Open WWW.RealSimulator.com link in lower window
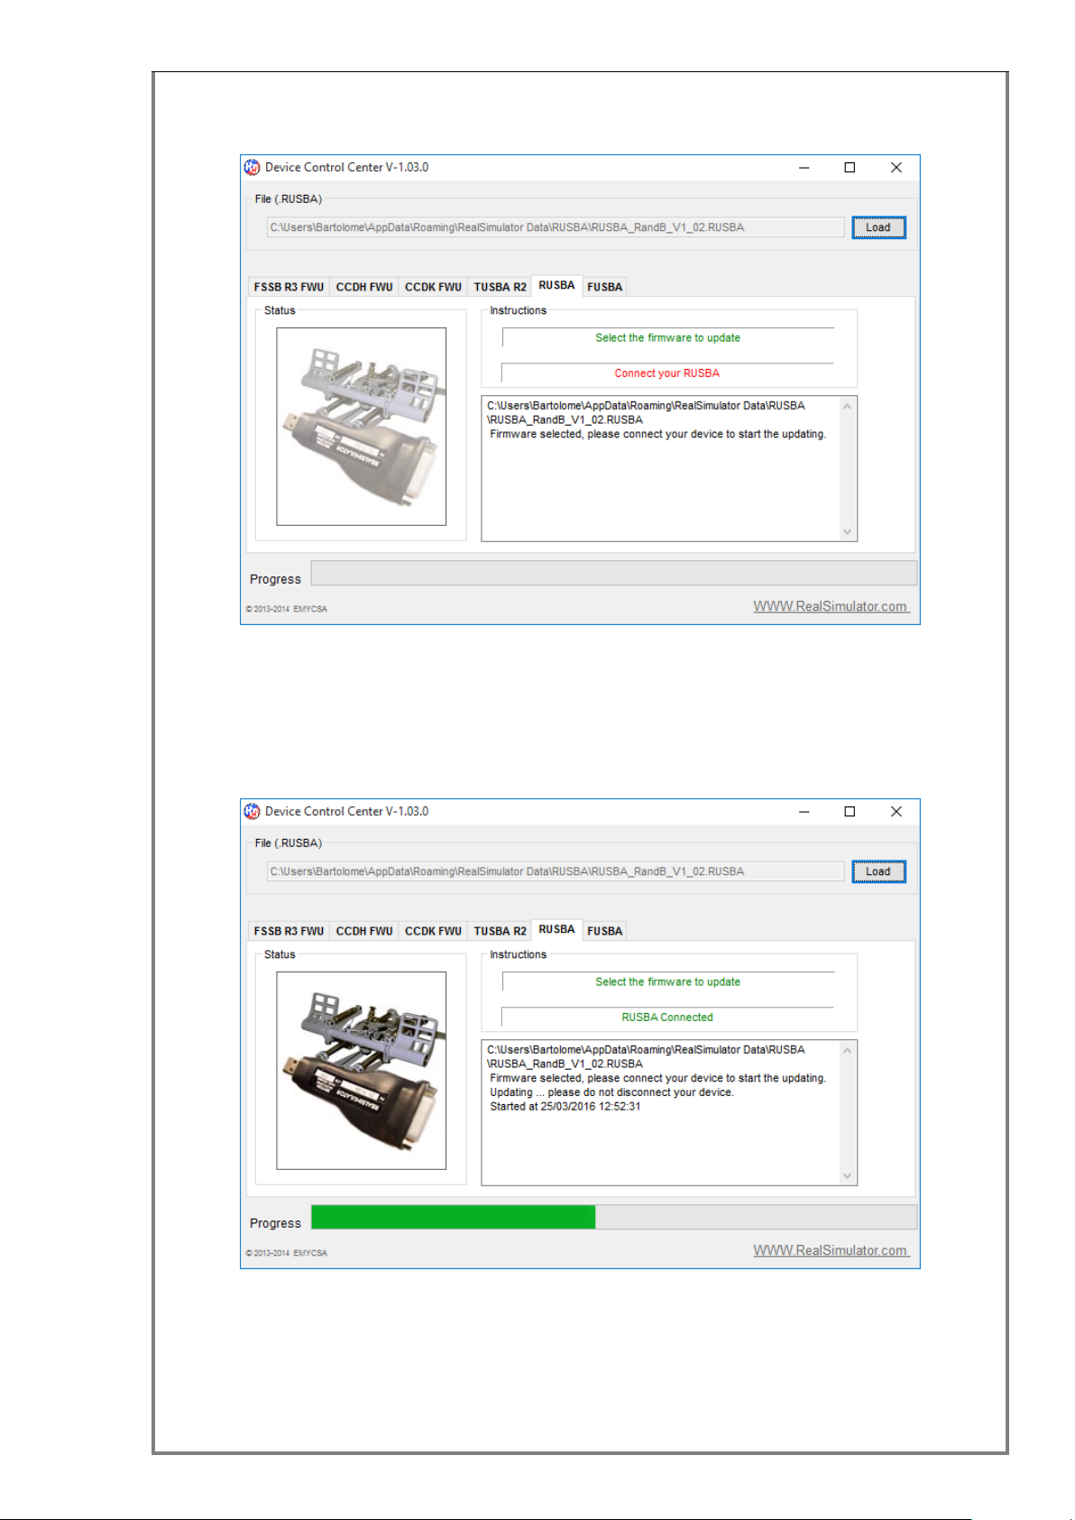The image size is (1075, 1520). pos(831,1250)
